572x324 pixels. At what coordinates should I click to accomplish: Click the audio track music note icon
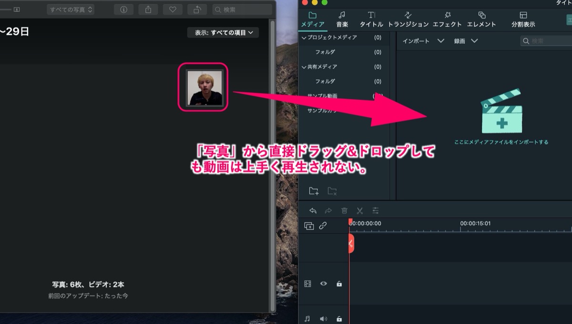307,319
